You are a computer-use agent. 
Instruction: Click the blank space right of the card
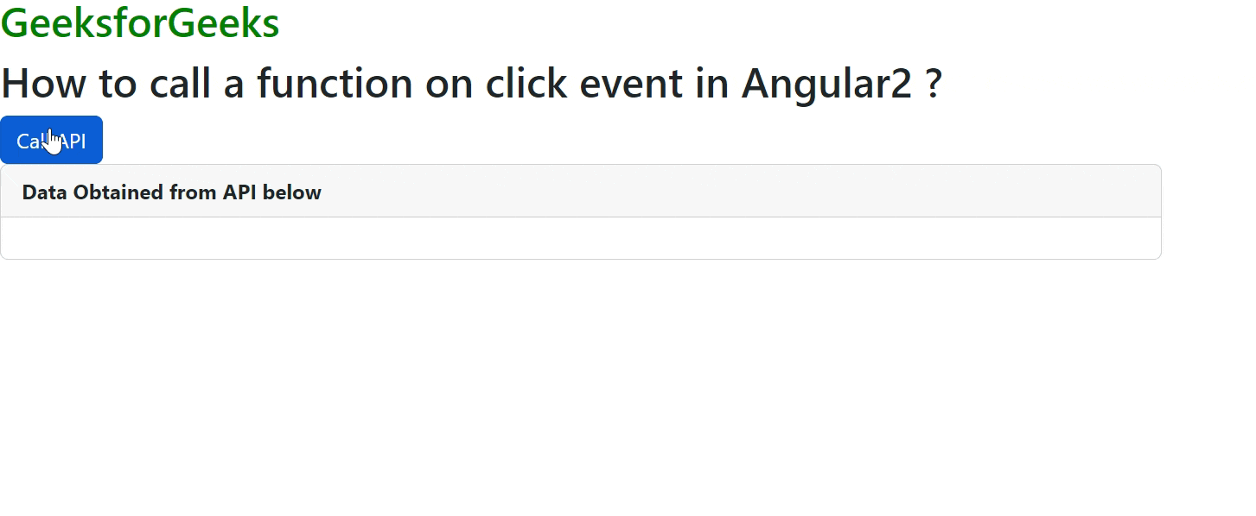(1208, 211)
